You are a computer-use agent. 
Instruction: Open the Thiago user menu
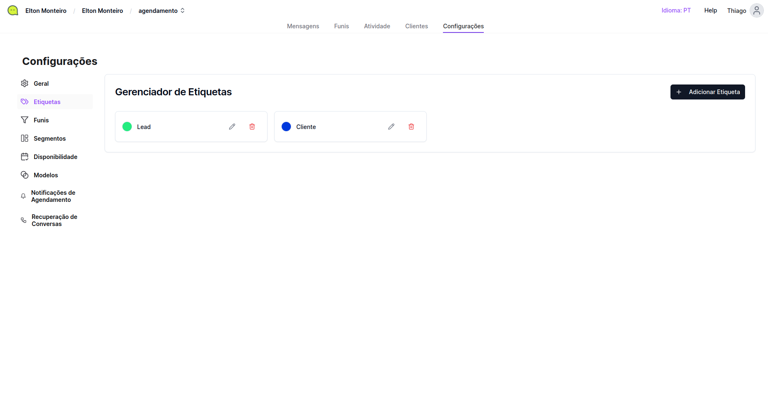[x=736, y=11]
